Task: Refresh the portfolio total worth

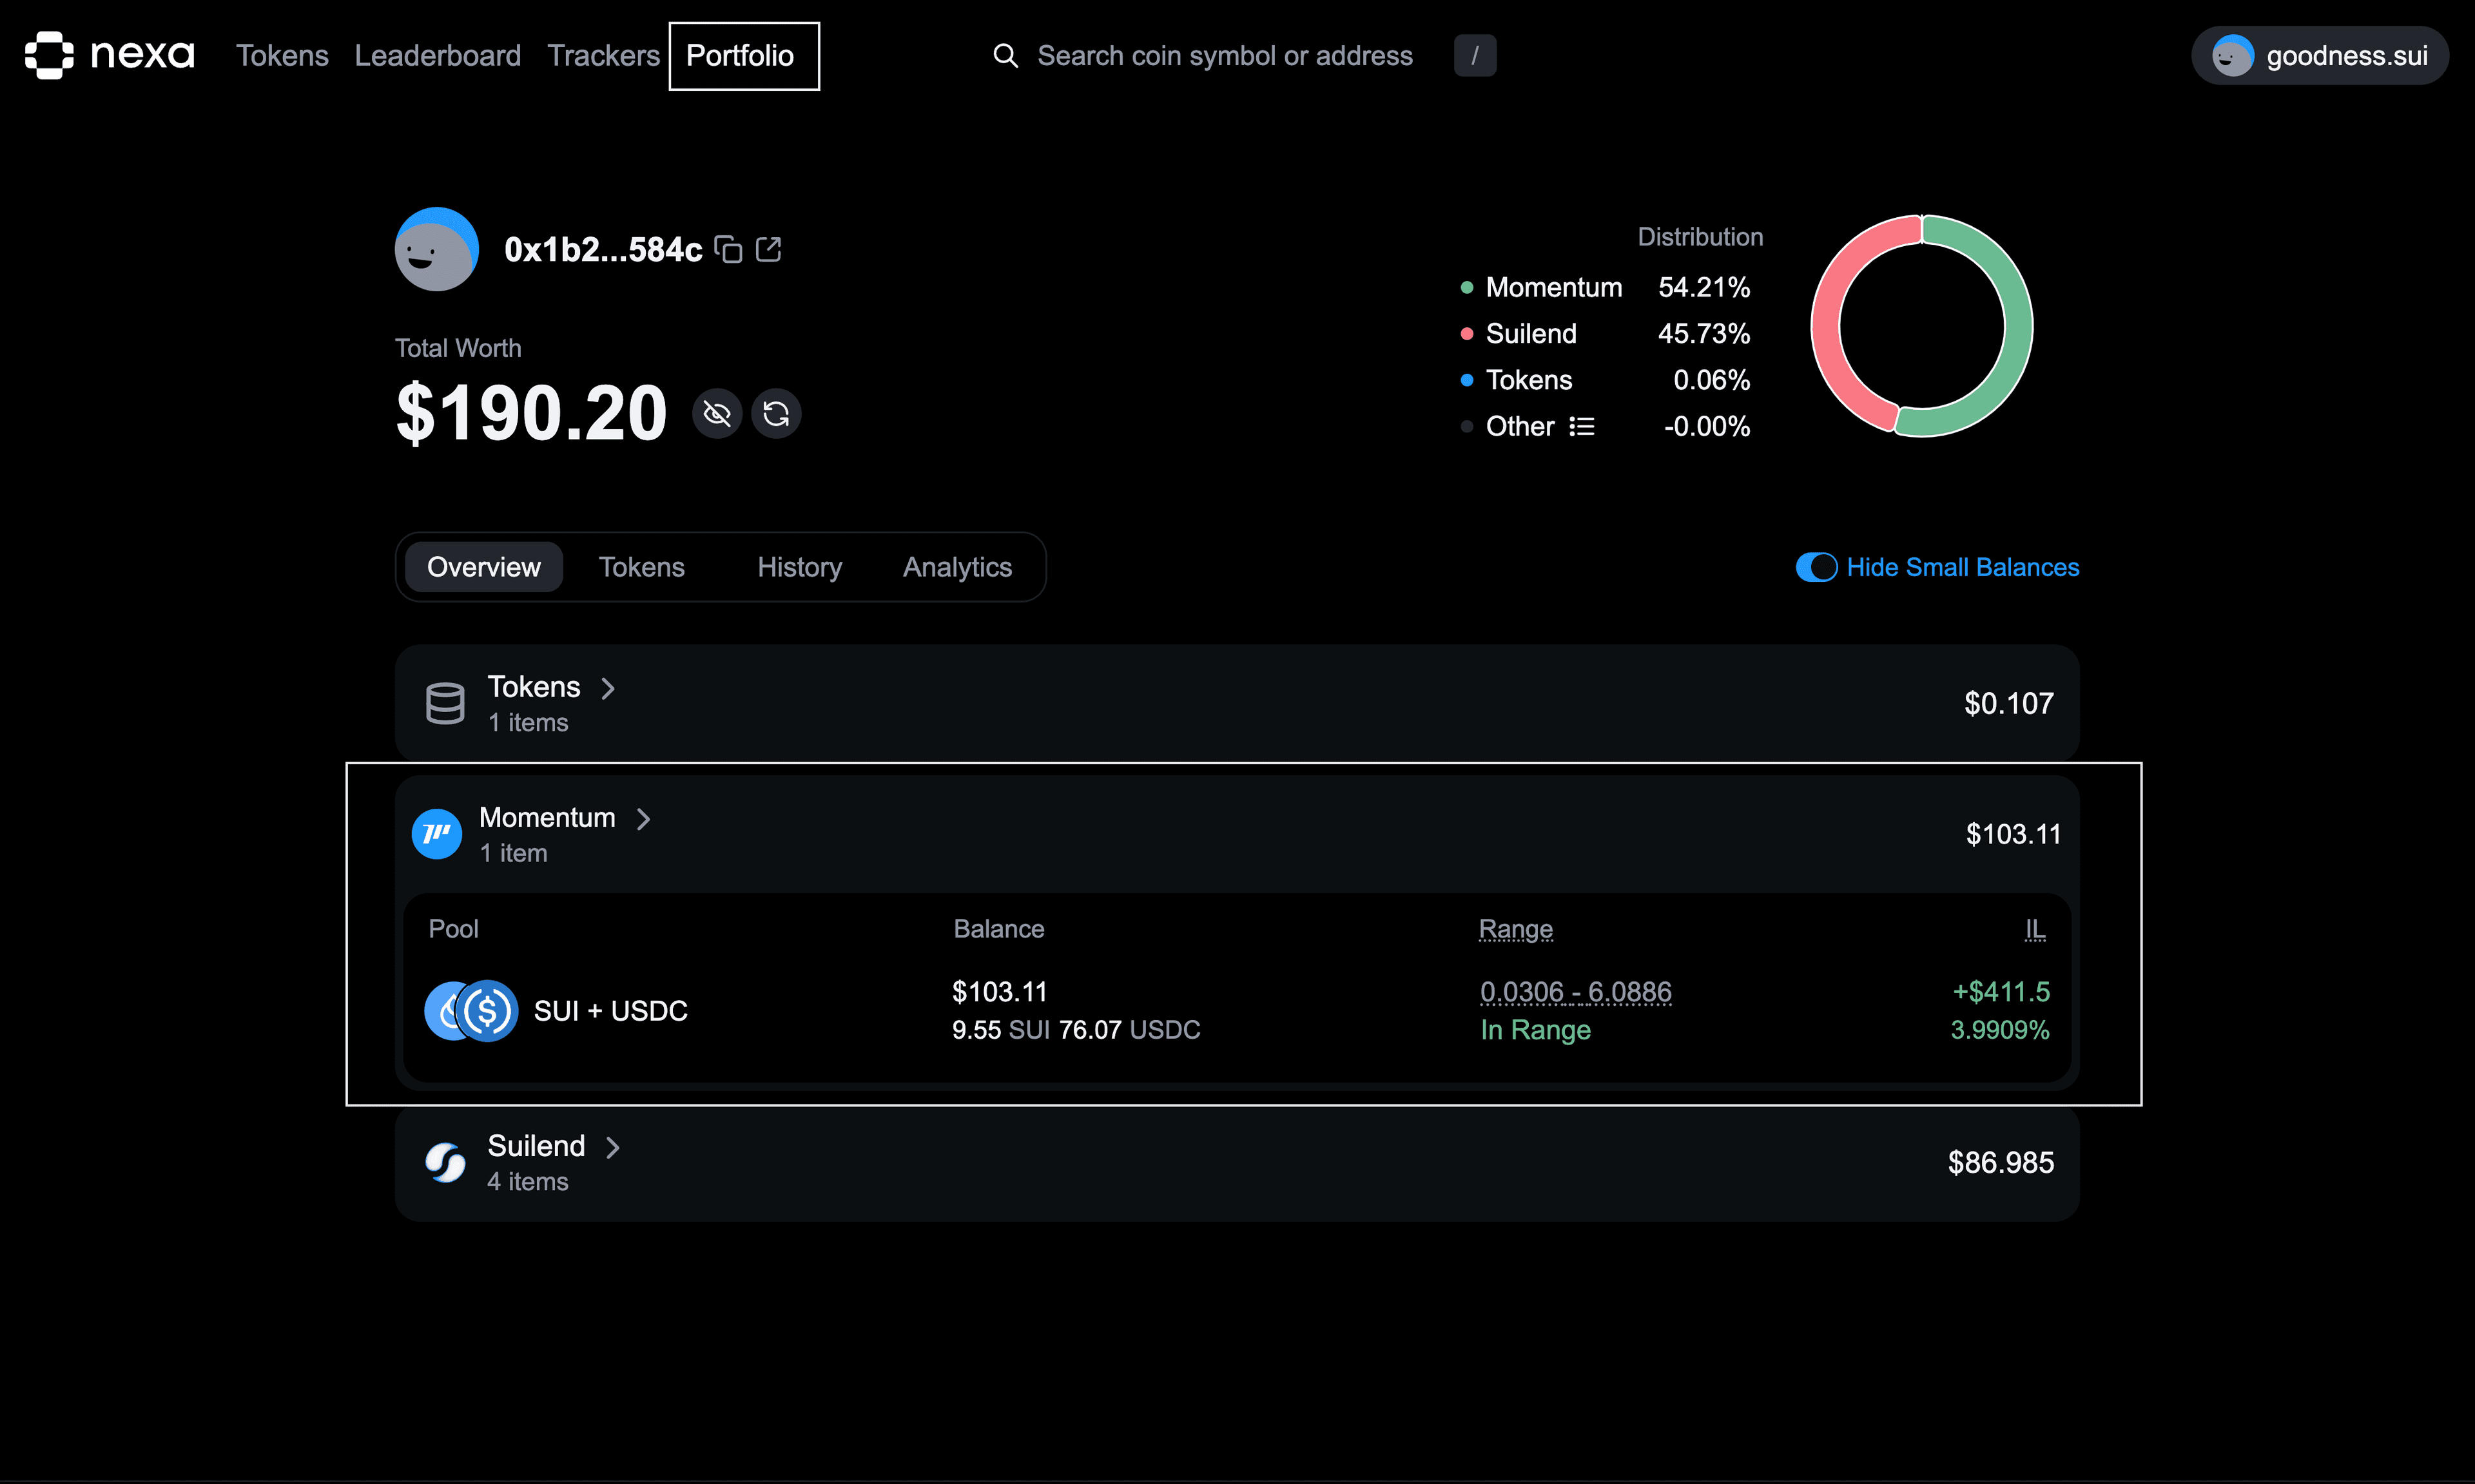Action: pyautogui.click(x=776, y=413)
